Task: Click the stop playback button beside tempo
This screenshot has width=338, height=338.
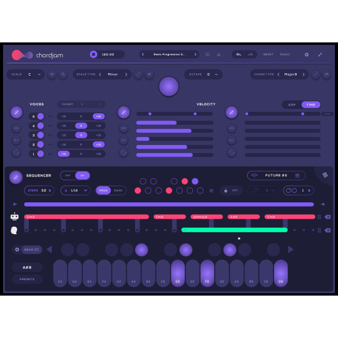Action: [93, 54]
